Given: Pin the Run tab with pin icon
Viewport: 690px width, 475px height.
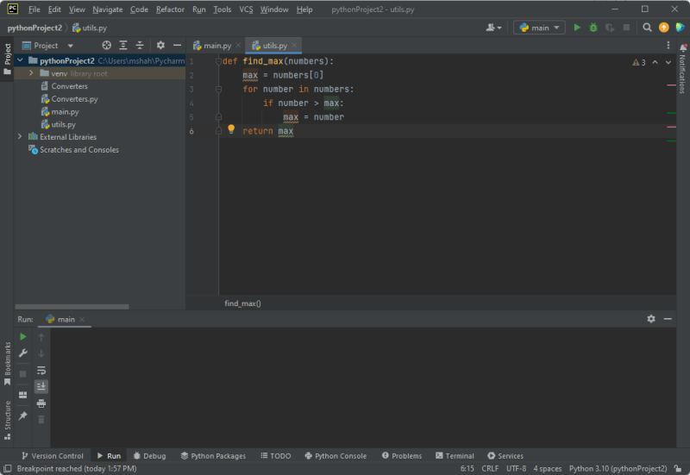Looking at the screenshot, I should (23, 416).
